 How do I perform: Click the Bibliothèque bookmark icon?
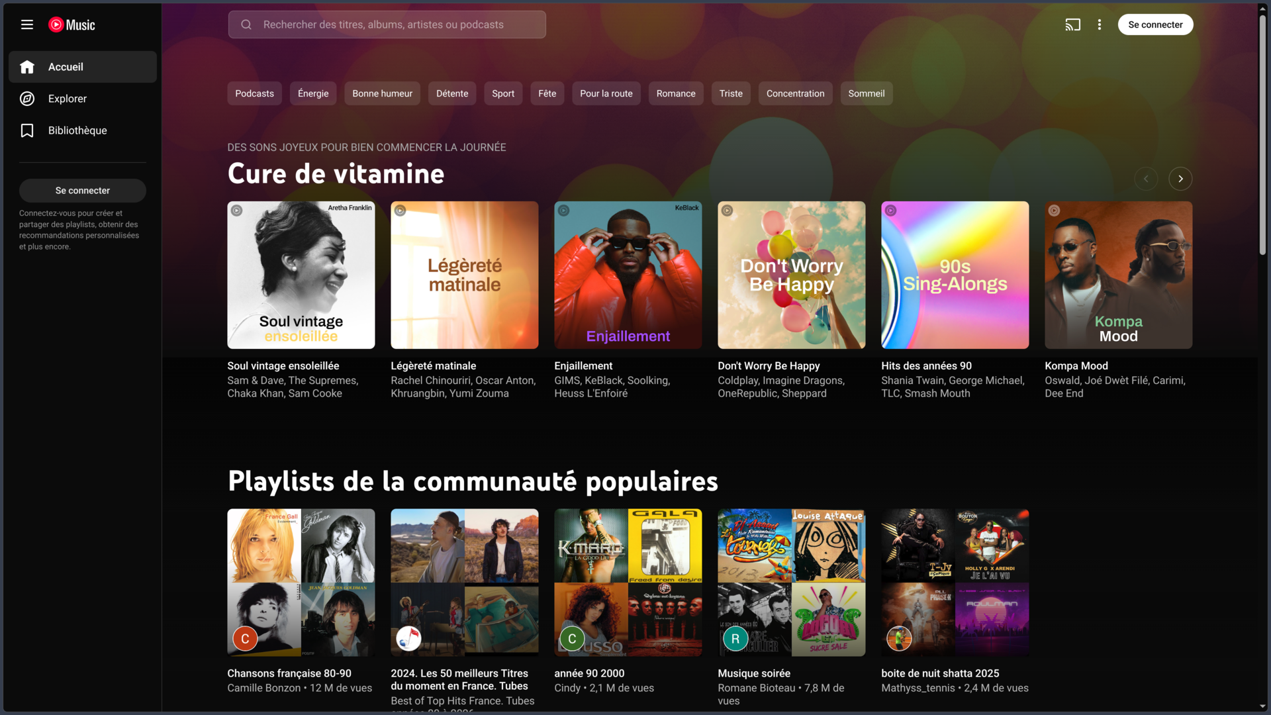coord(27,130)
